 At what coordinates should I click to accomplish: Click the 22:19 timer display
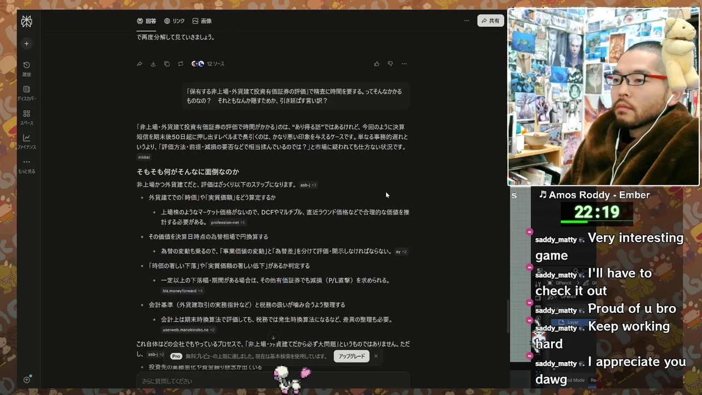(597, 212)
